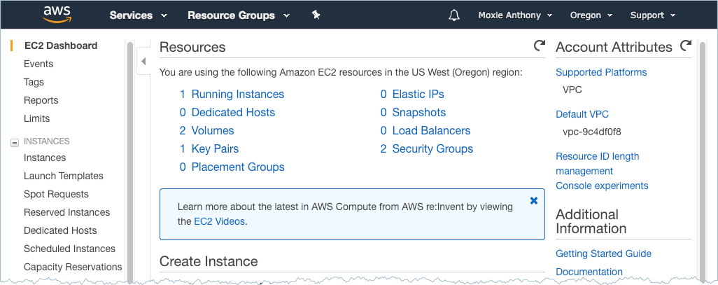Open the EC2 Videos link
This screenshot has height=285, width=718.
tap(219, 222)
